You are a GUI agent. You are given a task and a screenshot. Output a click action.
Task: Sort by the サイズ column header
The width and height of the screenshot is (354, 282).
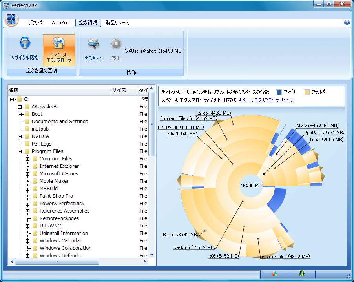124,90
